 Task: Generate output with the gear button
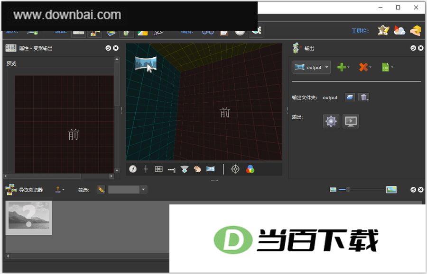point(331,121)
